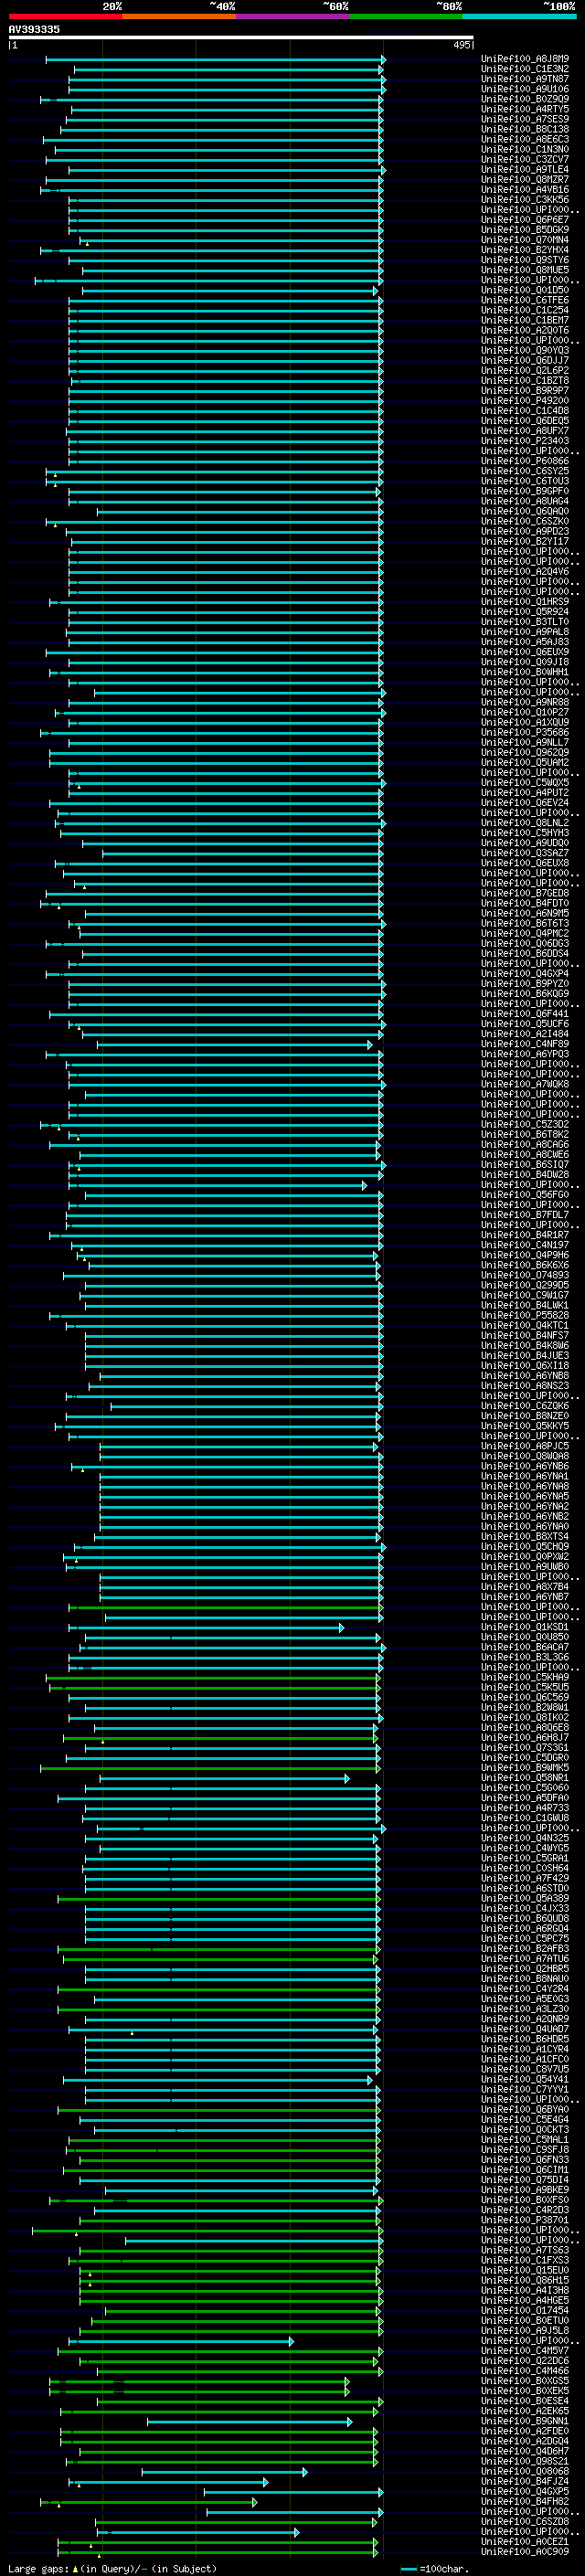The height and width of the screenshot is (2576, 585).
Task: Select hit label UniRef100_B3L3G6
Action: click(525, 1657)
